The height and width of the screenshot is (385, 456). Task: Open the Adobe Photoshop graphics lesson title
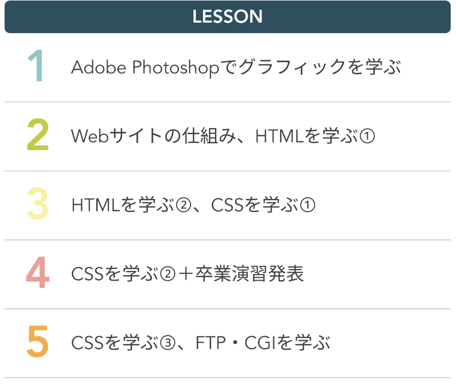click(236, 67)
